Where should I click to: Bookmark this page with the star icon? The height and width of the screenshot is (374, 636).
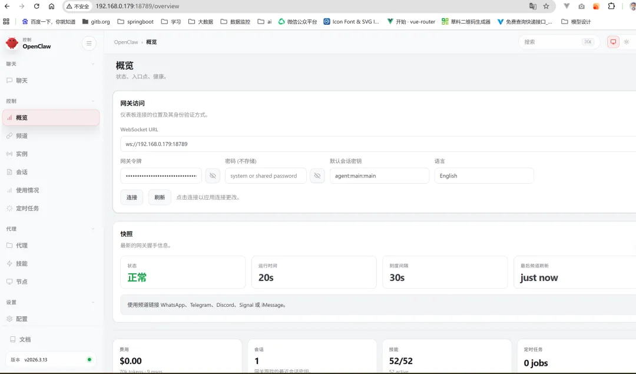tap(546, 6)
